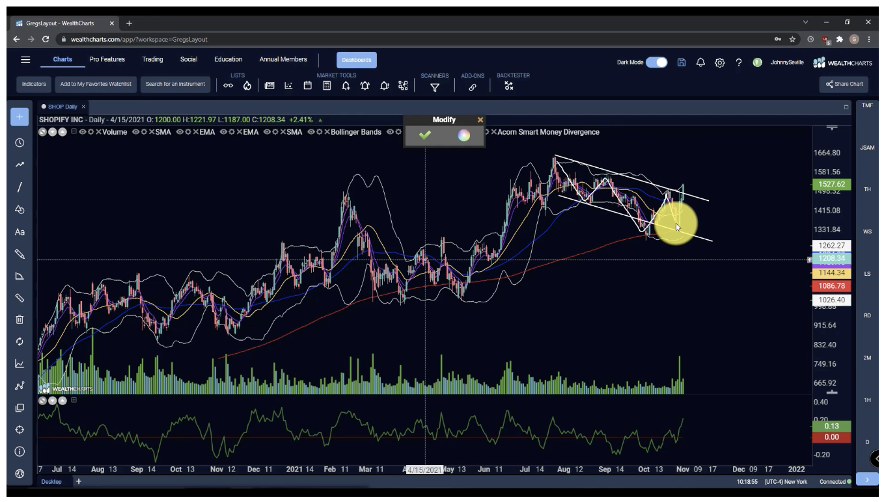Click the Share Chart button
Image resolution: width=884 pixels, height=502 pixels.
[844, 84]
